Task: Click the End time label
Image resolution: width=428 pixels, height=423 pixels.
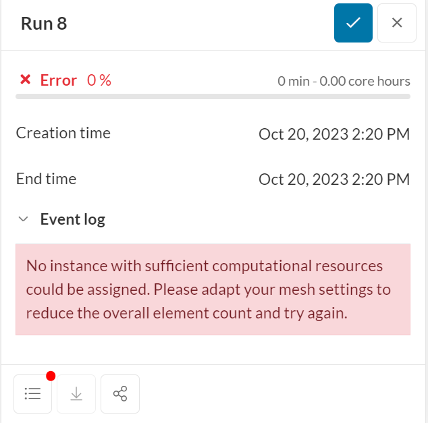Action: 46,179
